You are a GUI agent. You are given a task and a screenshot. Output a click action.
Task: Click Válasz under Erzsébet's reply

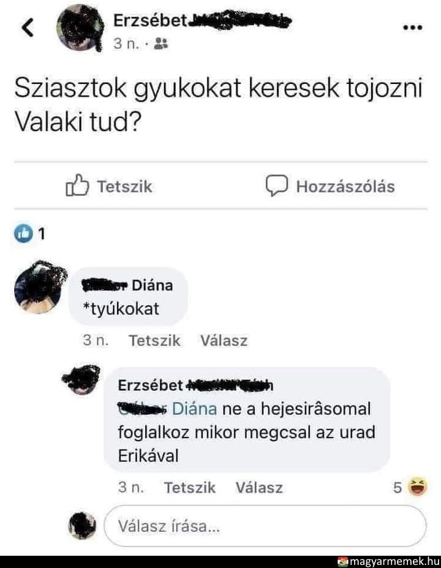259,488
